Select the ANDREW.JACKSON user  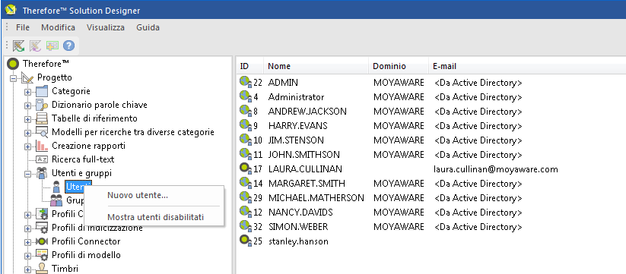[307, 111]
